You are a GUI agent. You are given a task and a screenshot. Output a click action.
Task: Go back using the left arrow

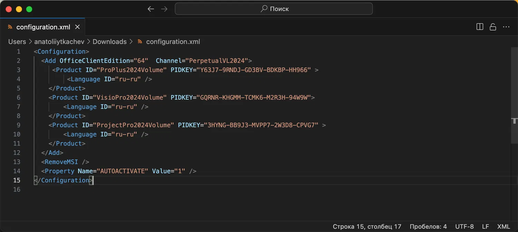[151, 9]
